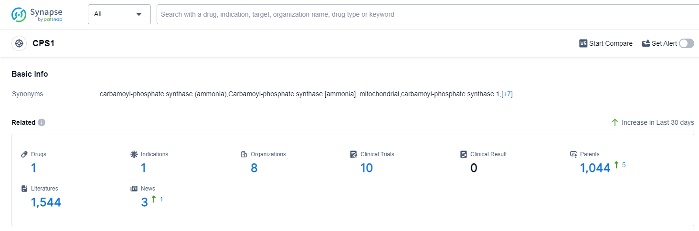Click the Literatures document icon

tap(25, 189)
